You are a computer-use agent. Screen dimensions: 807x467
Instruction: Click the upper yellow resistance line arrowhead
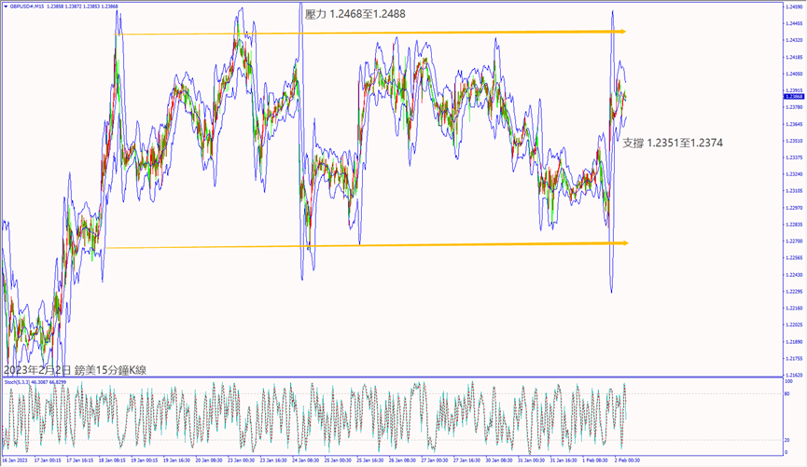coord(619,32)
